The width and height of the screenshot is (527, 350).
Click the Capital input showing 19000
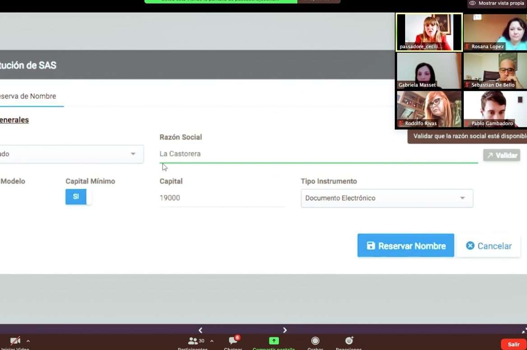[x=222, y=198]
